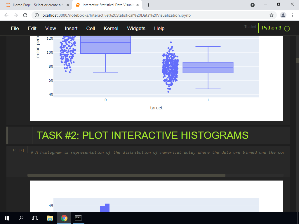
Task: Open the Cell menu
Action: click(91, 28)
